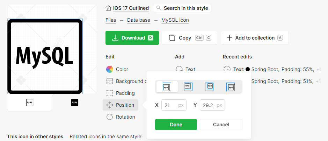Open the first recent edit history icon

[x=227, y=69]
